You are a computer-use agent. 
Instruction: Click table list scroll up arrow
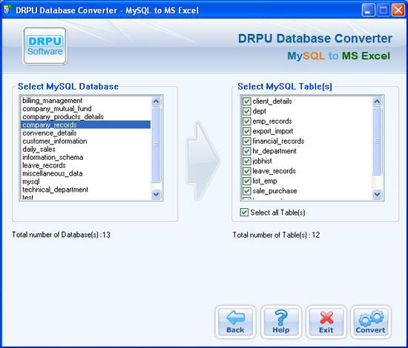tap(377, 101)
